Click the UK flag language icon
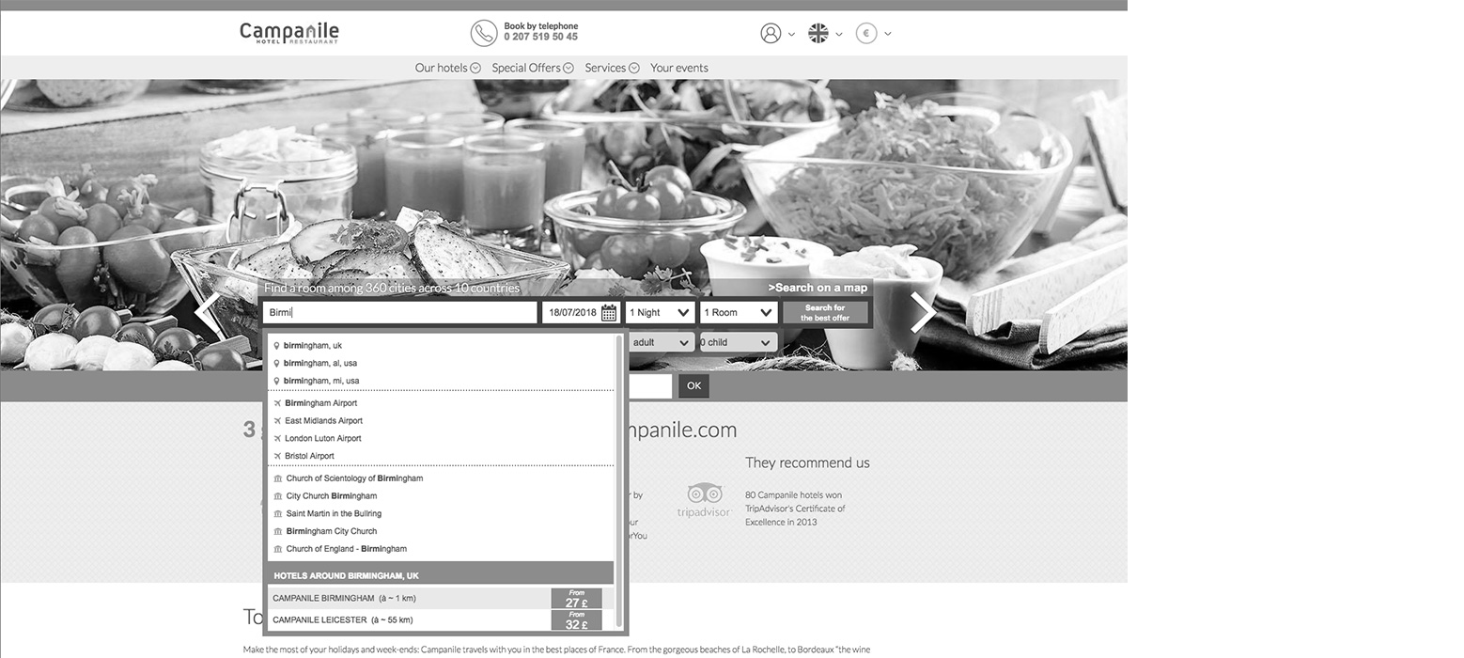Screen dimensions: 1464x658 818,33
